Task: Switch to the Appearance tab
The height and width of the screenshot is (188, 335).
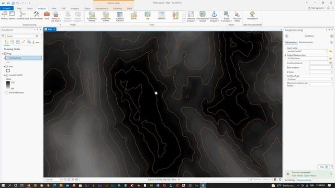Action: [x=102, y=8]
